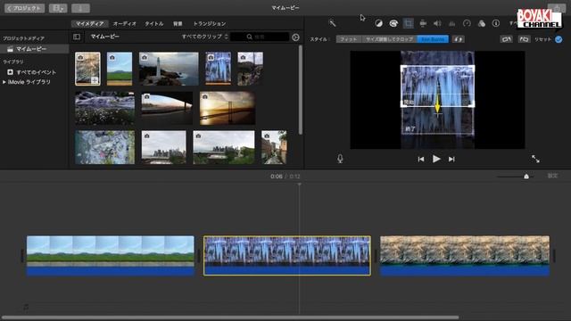The width and height of the screenshot is (571, 321).
Task: Select the purple flowers rock thumbnail
Action: [105, 108]
